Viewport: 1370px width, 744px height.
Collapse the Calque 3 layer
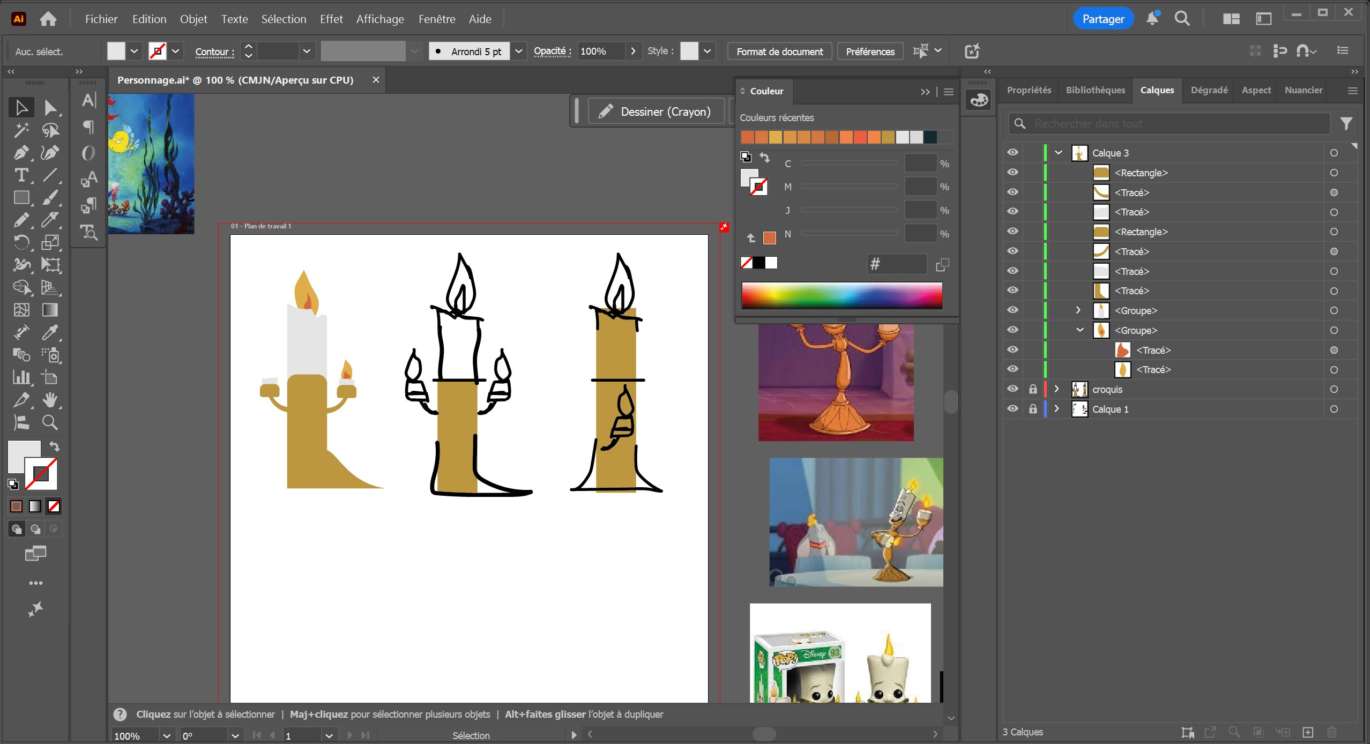(x=1059, y=153)
